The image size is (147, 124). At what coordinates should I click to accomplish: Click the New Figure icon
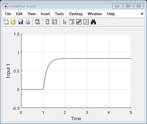coord(6,22)
